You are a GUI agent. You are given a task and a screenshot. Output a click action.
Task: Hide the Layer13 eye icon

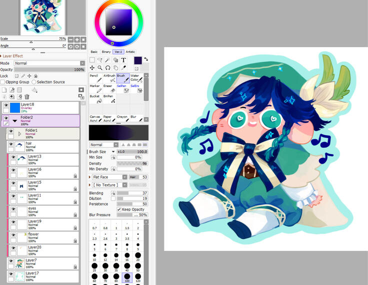[13, 157]
